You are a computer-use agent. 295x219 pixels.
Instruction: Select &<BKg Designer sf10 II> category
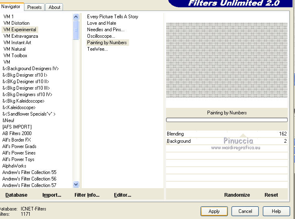pyautogui.click(x=26, y=82)
